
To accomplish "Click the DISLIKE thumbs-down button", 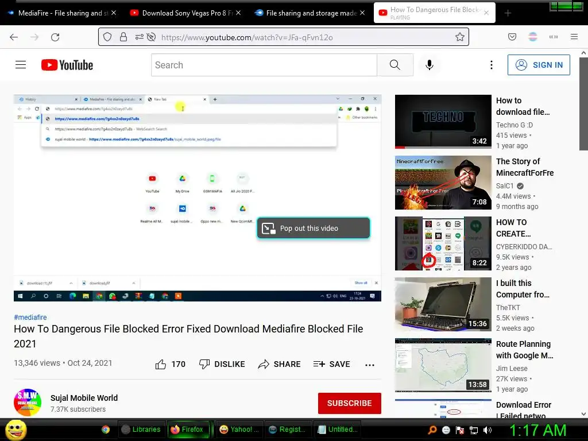I will pos(222,364).
